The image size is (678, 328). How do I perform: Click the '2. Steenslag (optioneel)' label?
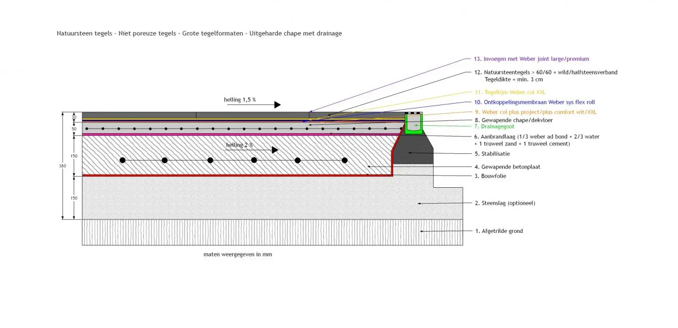click(505, 203)
